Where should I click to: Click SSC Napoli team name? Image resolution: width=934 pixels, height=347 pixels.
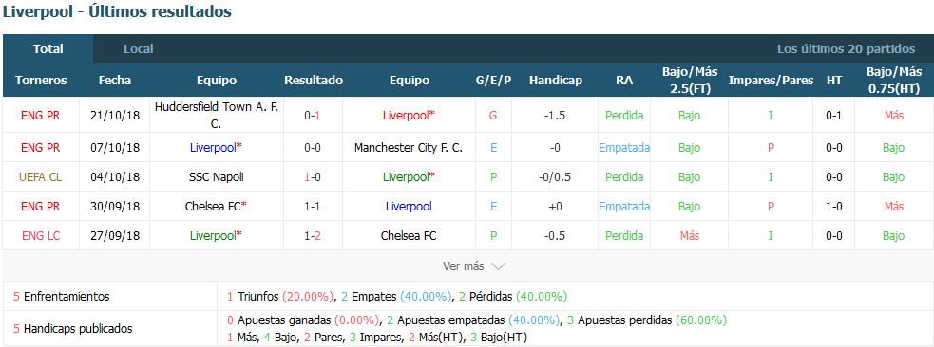217,177
